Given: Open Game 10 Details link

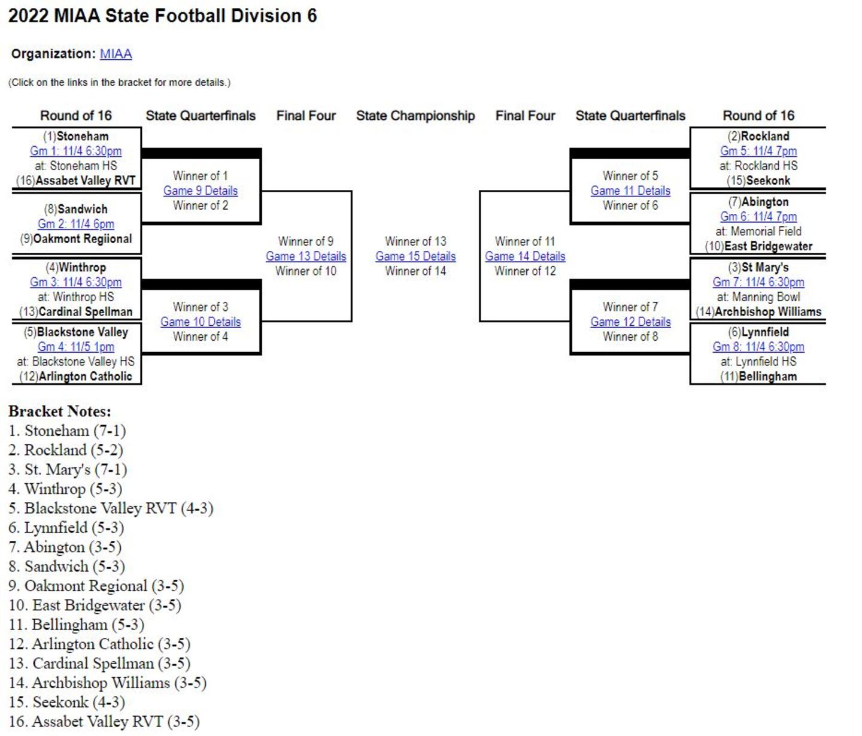Looking at the screenshot, I should point(201,322).
